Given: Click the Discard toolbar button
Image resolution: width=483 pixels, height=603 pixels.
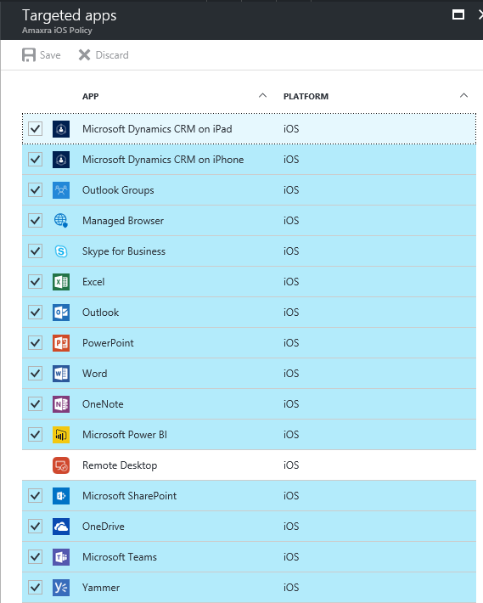Looking at the screenshot, I should click(104, 55).
